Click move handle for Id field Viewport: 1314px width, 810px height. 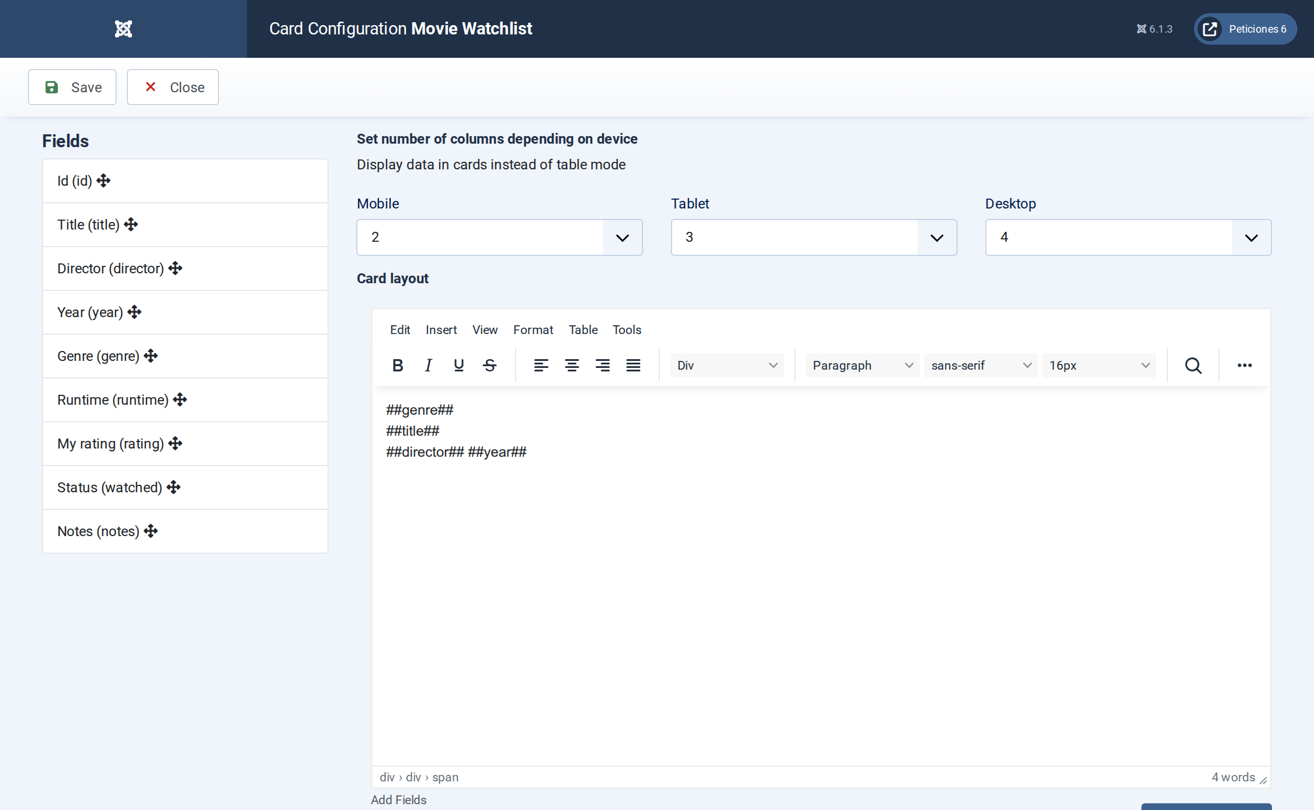pyautogui.click(x=103, y=181)
